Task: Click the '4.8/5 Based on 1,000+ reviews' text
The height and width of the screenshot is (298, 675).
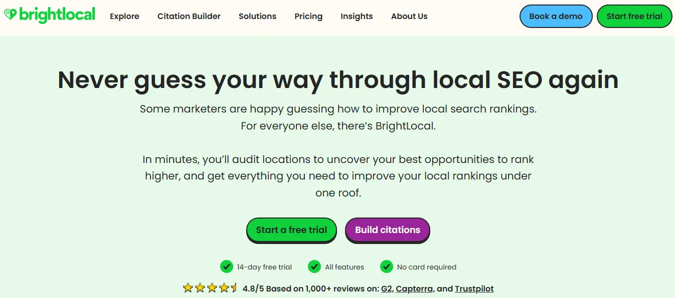Action: 303,288
